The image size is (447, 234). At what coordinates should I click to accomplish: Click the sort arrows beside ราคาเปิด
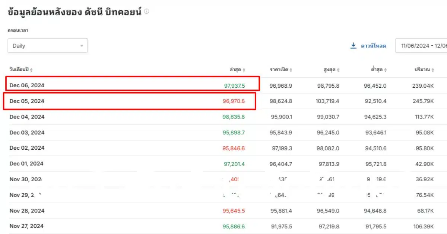click(291, 70)
